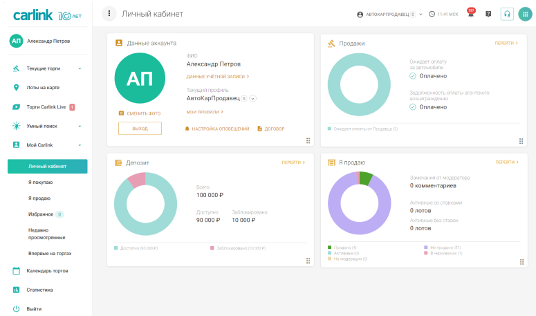
Task: Click the headset support icon
Action: 507,14
